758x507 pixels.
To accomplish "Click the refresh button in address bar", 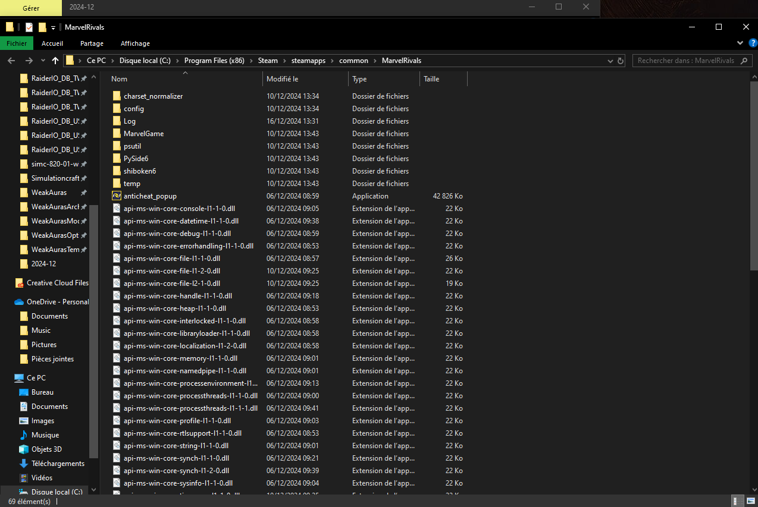I will pyautogui.click(x=621, y=61).
